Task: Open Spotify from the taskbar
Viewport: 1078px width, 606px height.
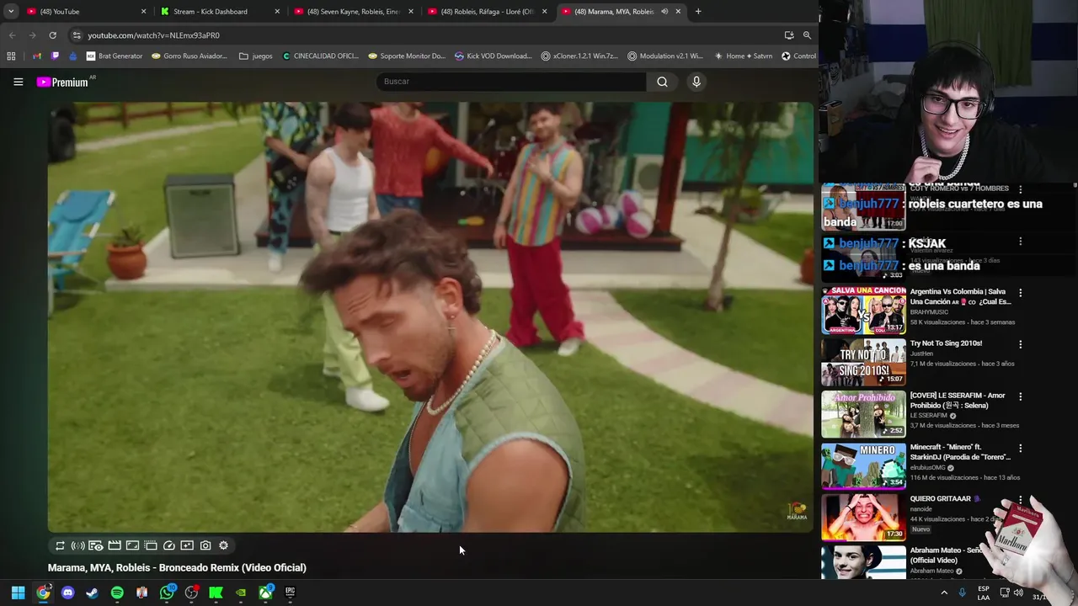Action: tap(117, 593)
